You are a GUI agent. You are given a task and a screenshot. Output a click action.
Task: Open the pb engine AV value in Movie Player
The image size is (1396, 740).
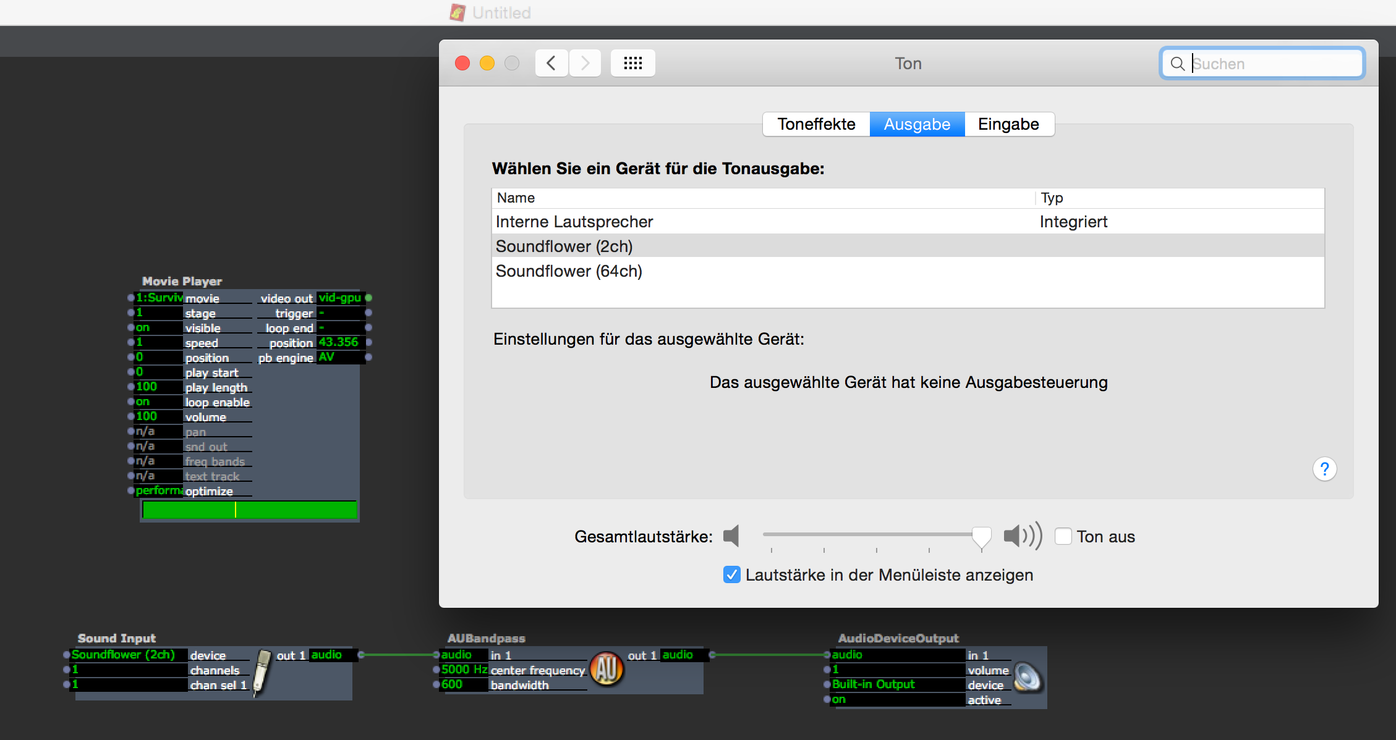click(340, 357)
